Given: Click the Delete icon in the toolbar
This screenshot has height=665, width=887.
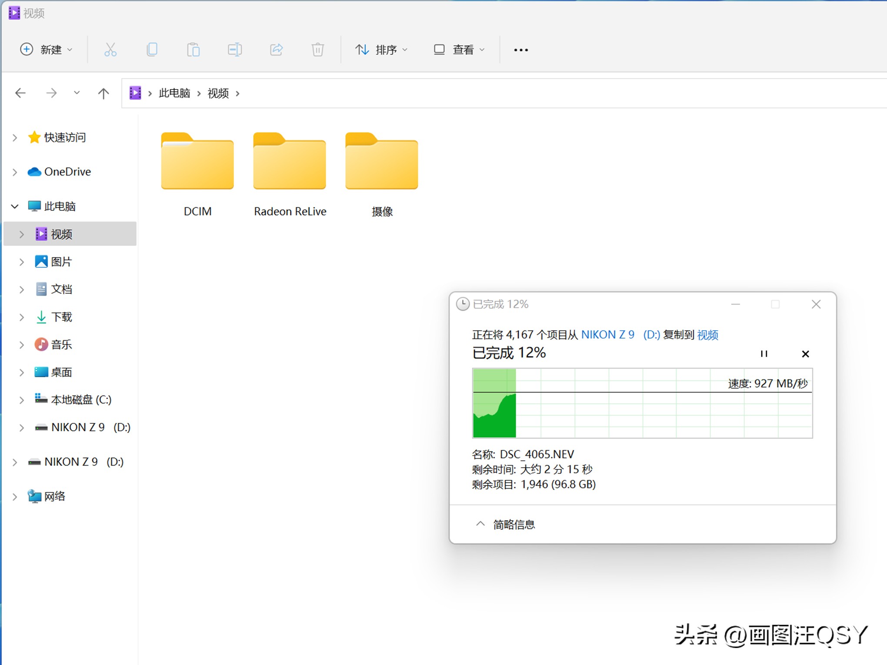Looking at the screenshot, I should pyautogui.click(x=317, y=50).
